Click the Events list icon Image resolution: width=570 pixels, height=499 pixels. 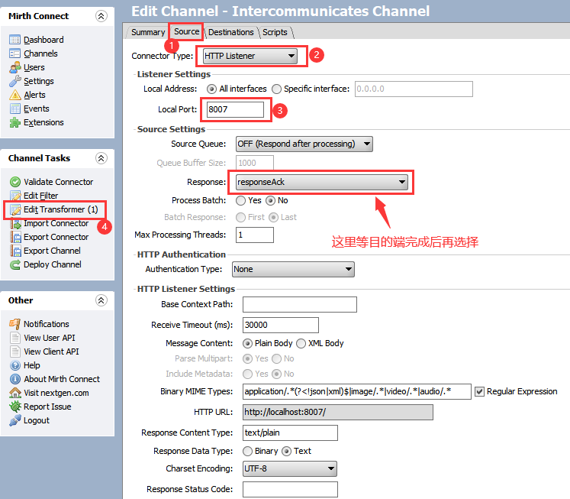(15, 109)
